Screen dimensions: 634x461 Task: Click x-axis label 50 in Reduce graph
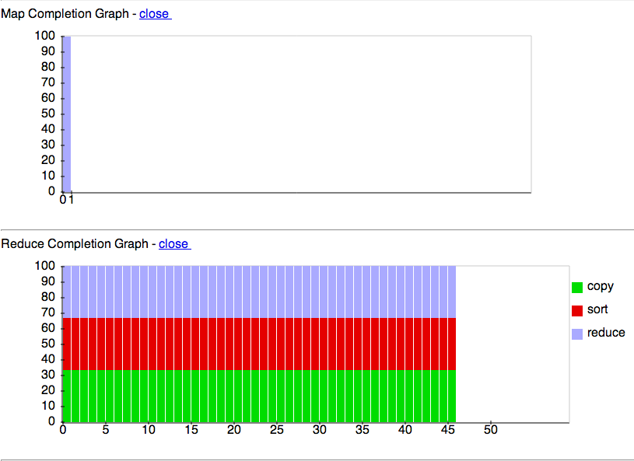coord(490,430)
